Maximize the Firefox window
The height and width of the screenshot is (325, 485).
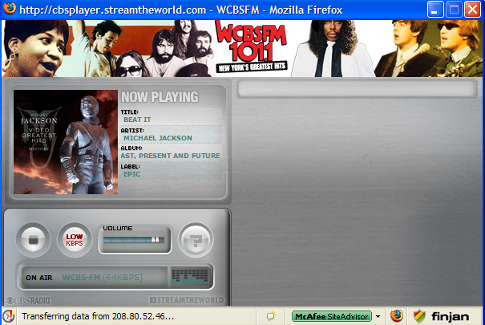(x=454, y=10)
